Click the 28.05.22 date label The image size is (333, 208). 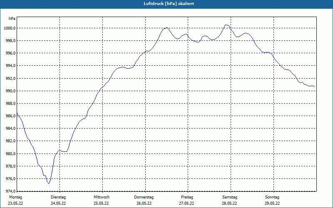229,203
